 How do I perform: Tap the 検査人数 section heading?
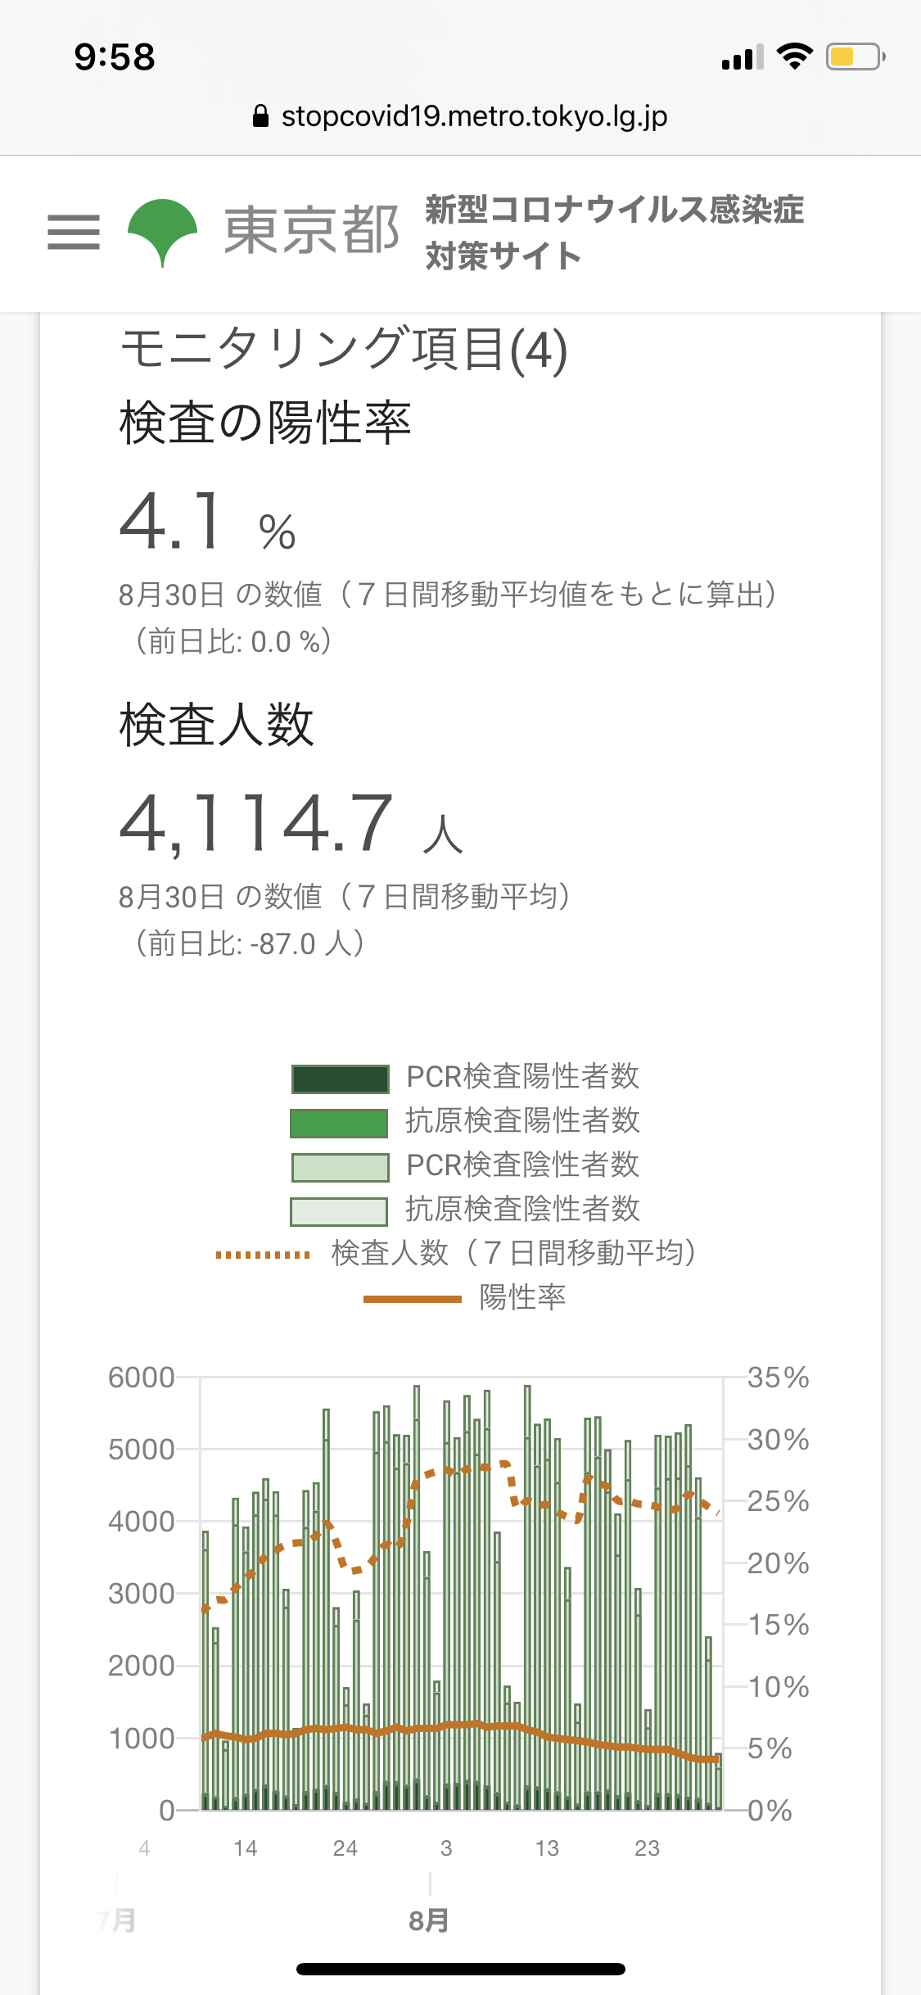click(x=217, y=725)
